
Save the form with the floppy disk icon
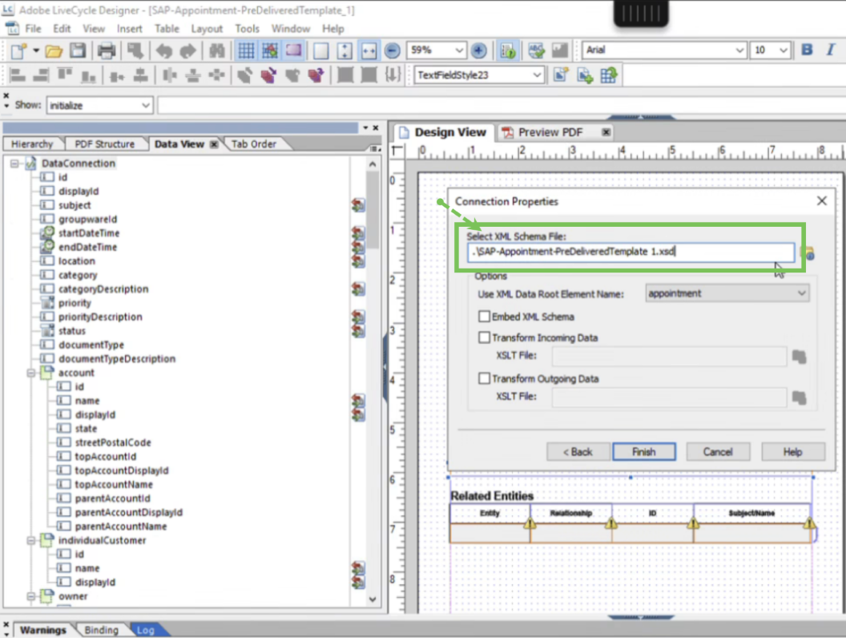coord(78,50)
